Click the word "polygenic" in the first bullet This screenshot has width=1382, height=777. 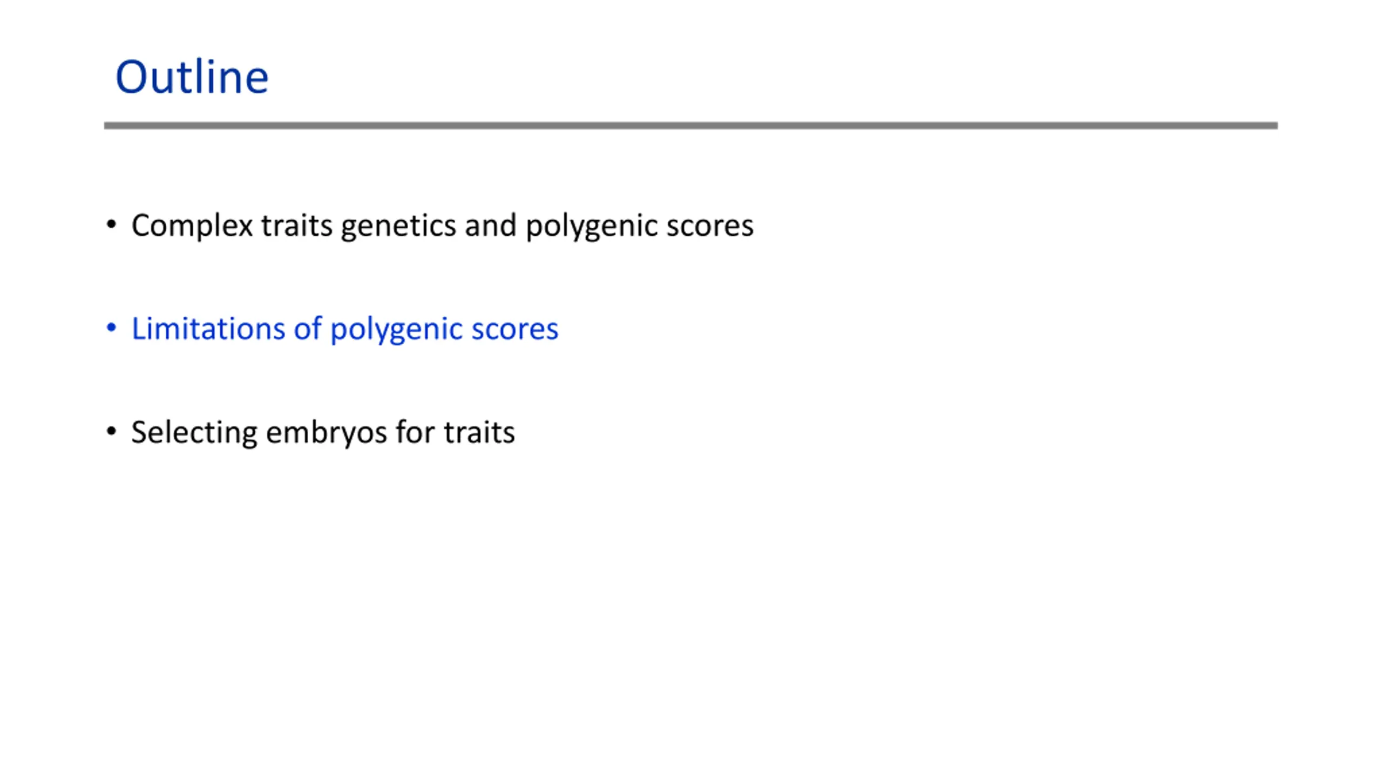coord(592,226)
